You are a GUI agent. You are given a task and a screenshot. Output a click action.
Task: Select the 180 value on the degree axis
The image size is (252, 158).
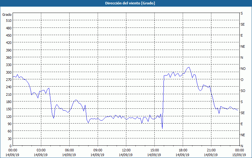(x=9, y=102)
